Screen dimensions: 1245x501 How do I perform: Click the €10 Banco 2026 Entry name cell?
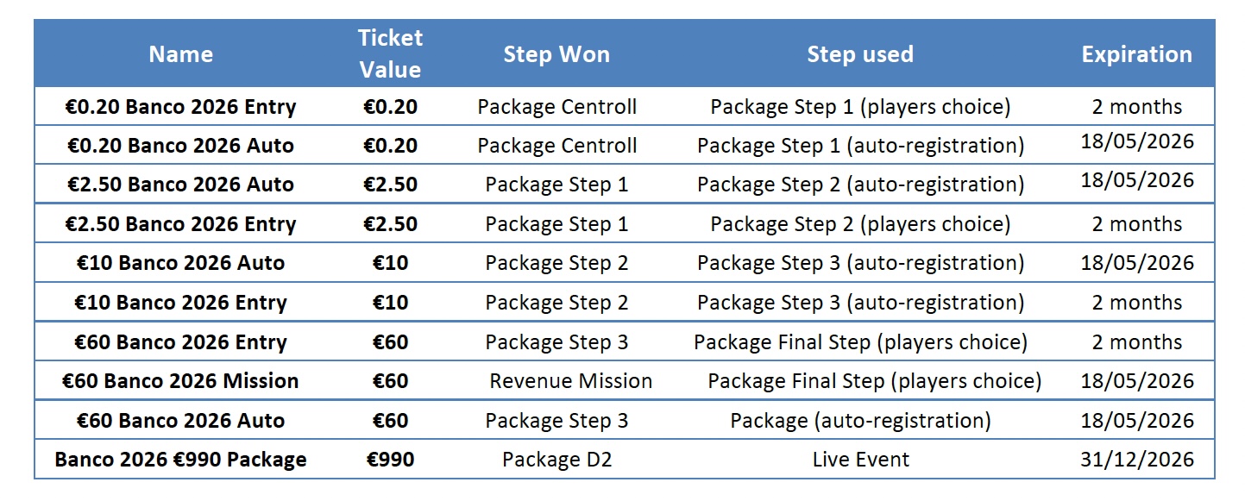click(180, 303)
